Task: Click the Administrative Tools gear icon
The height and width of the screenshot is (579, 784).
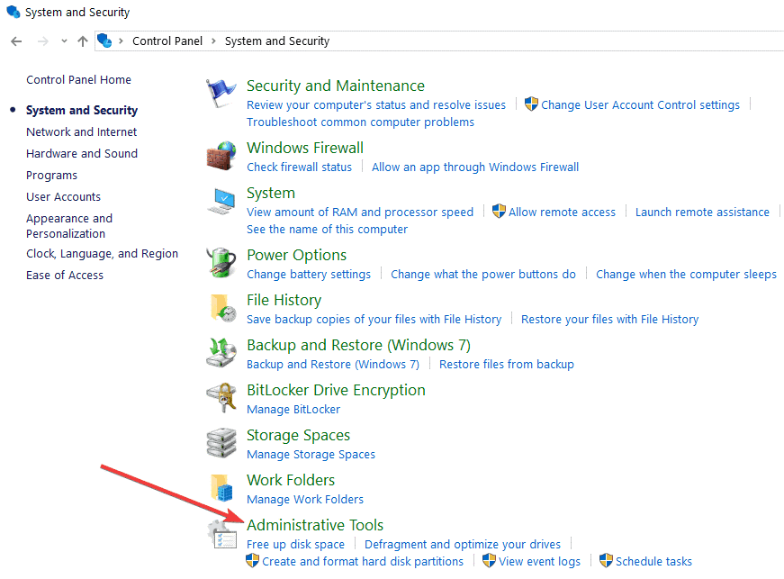Action: (x=221, y=534)
